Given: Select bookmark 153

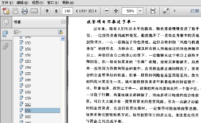Looking at the screenshot, I should (28, 61).
